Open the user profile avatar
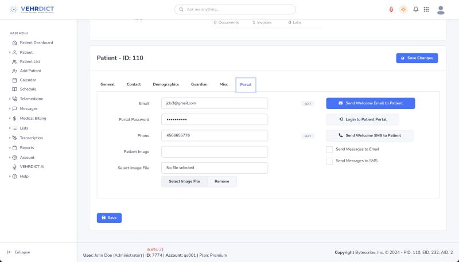 [441, 10]
